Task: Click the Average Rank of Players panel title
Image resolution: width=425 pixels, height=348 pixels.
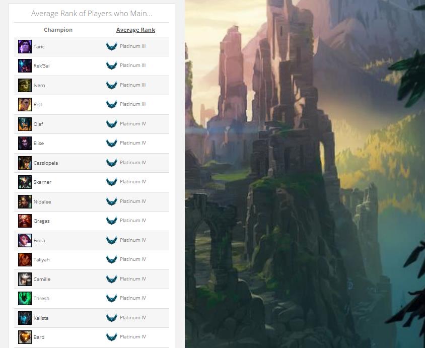Action: click(92, 14)
